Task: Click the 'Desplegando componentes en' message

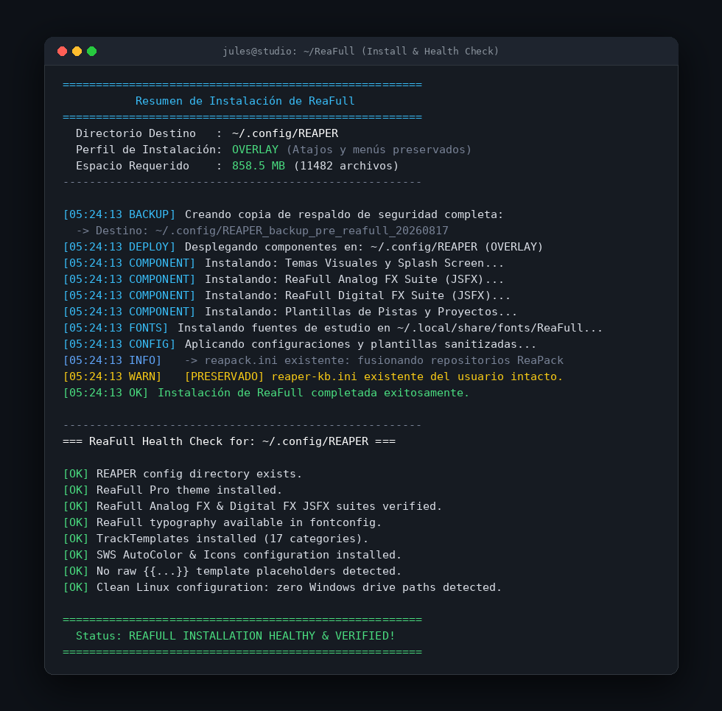Action: pyautogui.click(x=364, y=247)
